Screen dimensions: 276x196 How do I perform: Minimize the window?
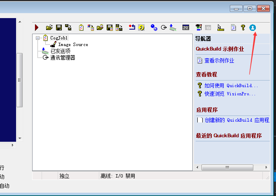click(236, 9)
